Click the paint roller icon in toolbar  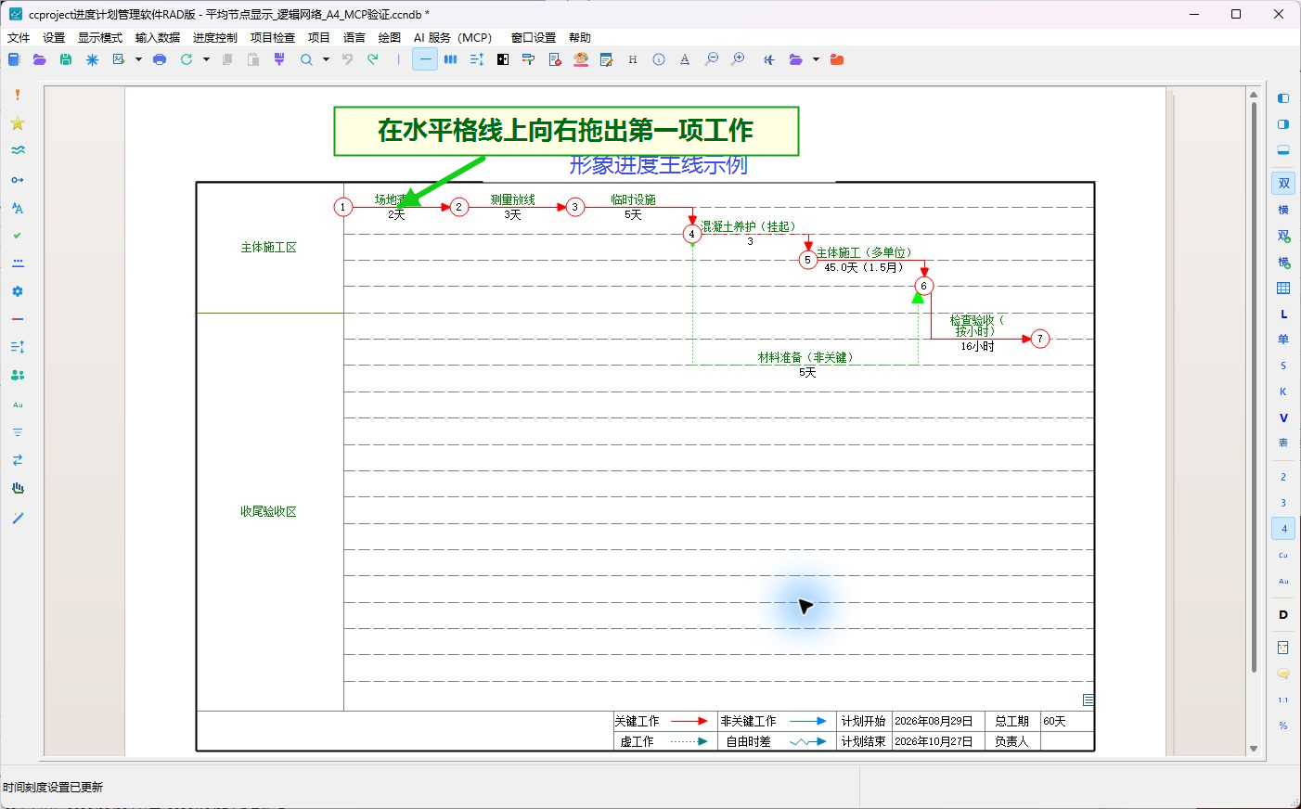tap(529, 59)
